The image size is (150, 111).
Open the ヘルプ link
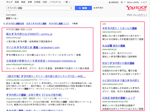tap(144, 2)
